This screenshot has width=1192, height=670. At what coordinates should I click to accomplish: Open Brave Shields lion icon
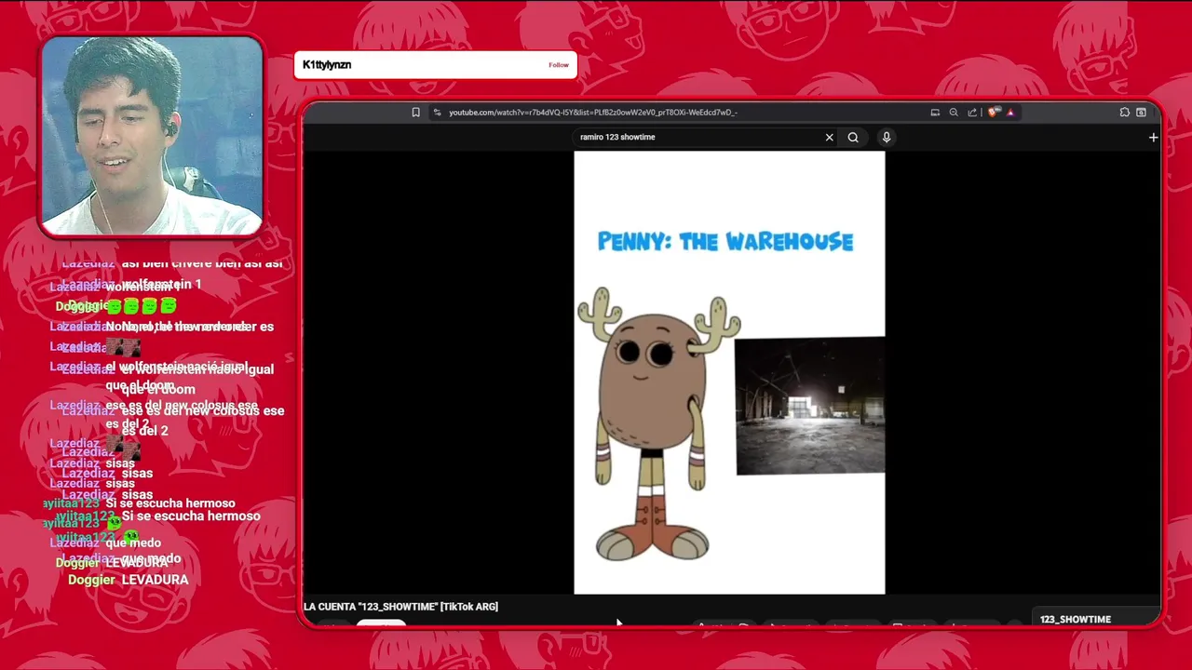(x=994, y=113)
